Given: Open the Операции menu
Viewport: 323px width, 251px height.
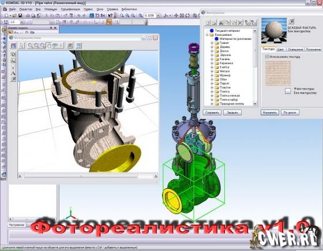Looking at the screenshot, I should 51,9.
